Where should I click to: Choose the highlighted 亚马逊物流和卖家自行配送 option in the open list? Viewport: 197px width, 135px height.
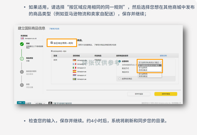pyautogui.click(x=150, y=65)
